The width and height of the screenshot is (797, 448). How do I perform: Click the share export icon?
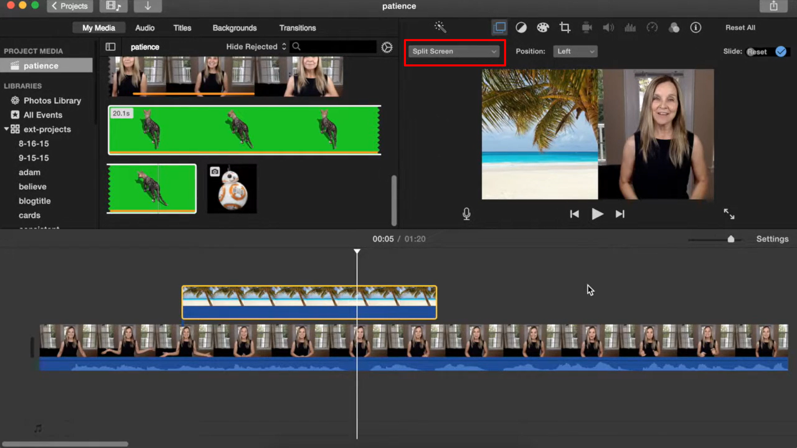click(x=773, y=6)
